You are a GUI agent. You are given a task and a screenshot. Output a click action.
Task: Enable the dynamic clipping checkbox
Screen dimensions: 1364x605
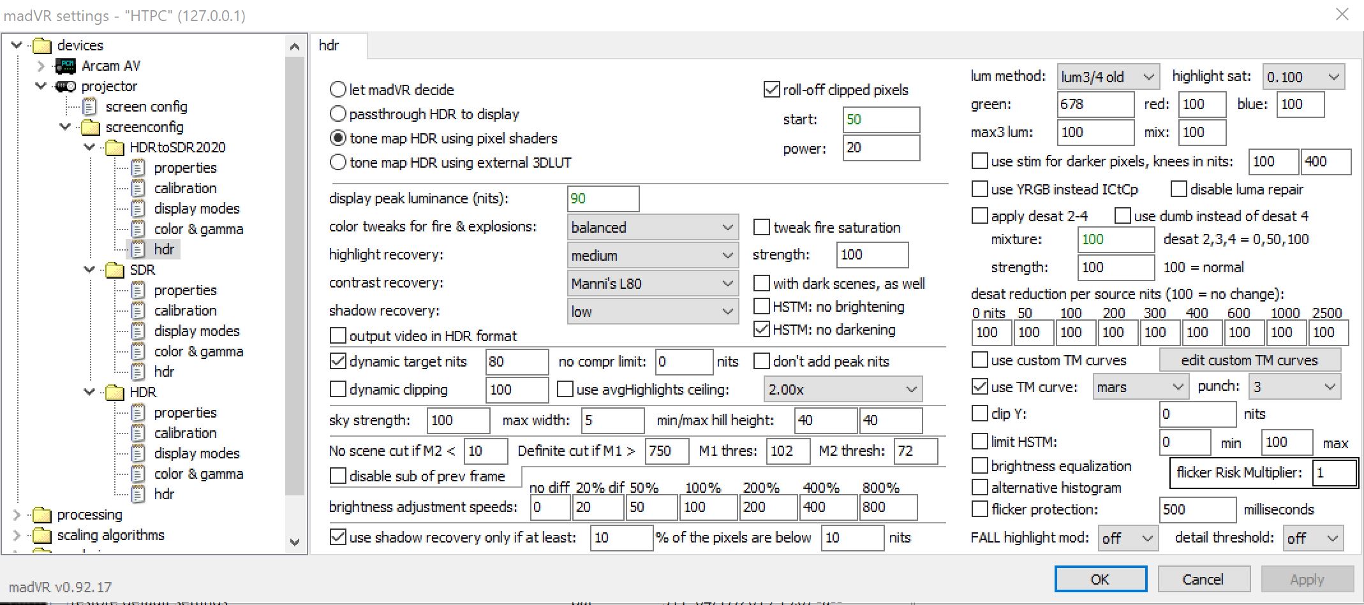pyautogui.click(x=338, y=390)
